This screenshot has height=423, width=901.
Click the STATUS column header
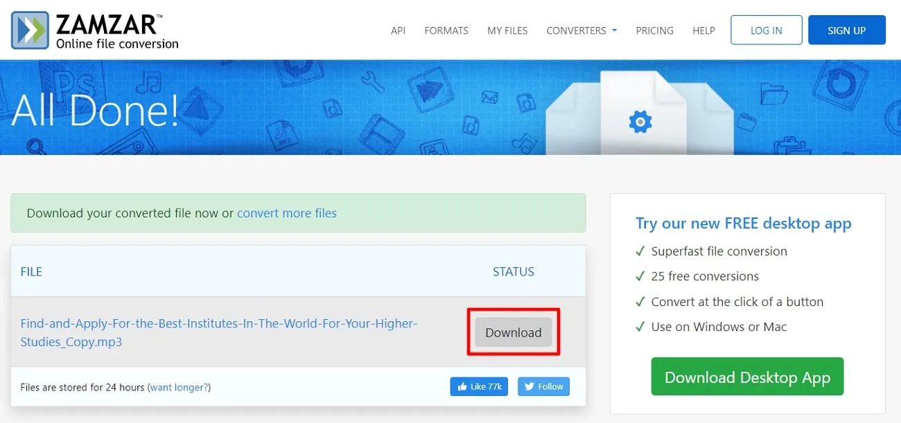514,271
